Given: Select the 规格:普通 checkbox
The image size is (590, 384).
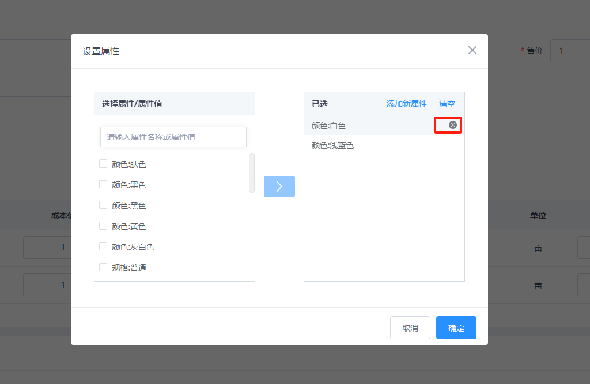Looking at the screenshot, I should click(x=103, y=267).
